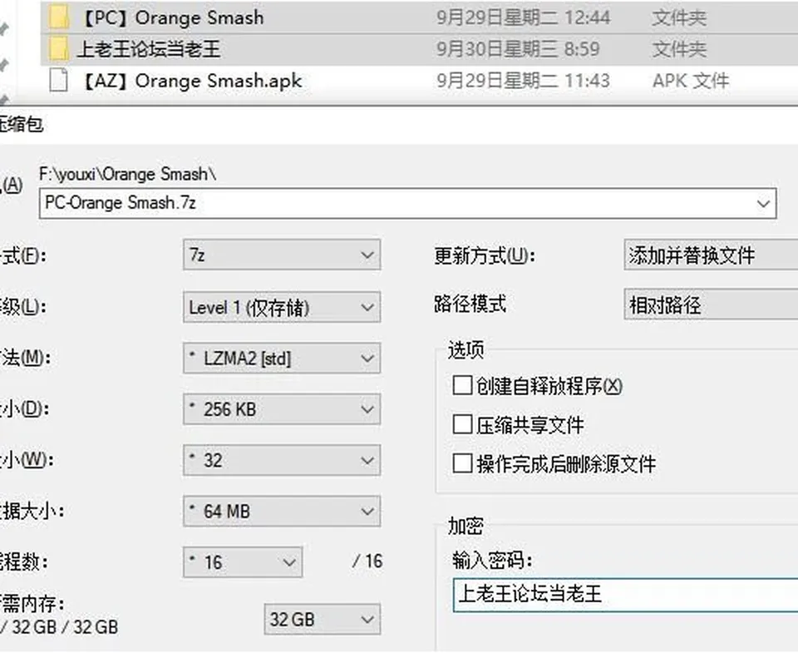Click date 9月29日星期二 11:43
The width and height of the screenshot is (798, 653).
(523, 81)
